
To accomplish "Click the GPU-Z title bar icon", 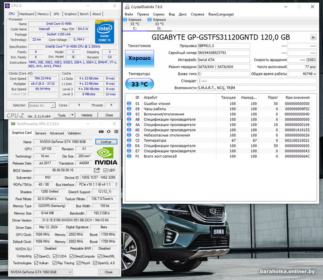I will pyautogui.click(x=13, y=124).
